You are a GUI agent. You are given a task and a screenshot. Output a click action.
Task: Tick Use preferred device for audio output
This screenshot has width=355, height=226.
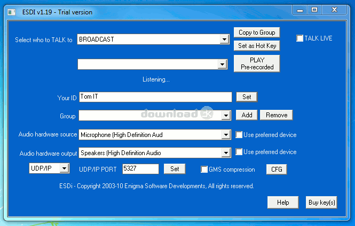tap(239, 152)
